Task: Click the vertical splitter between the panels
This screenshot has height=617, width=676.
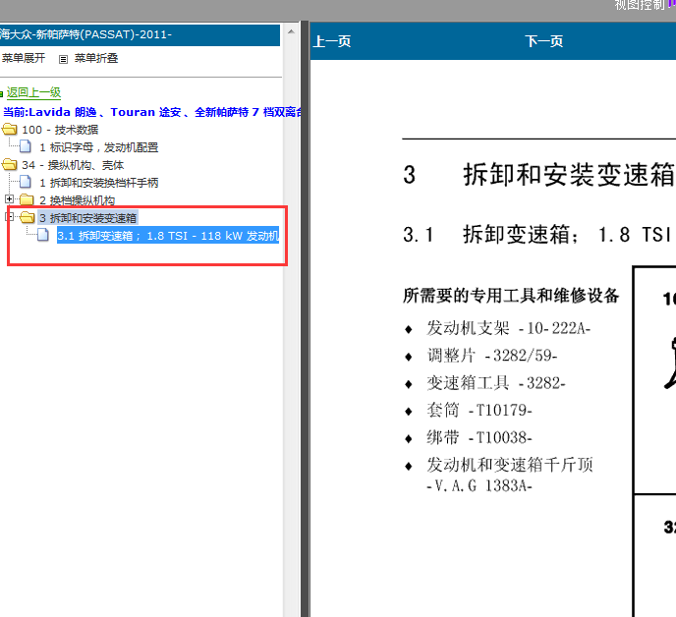Action: [x=305, y=319]
